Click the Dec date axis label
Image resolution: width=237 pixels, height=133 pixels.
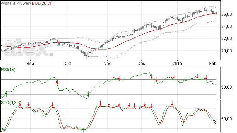[141, 63]
